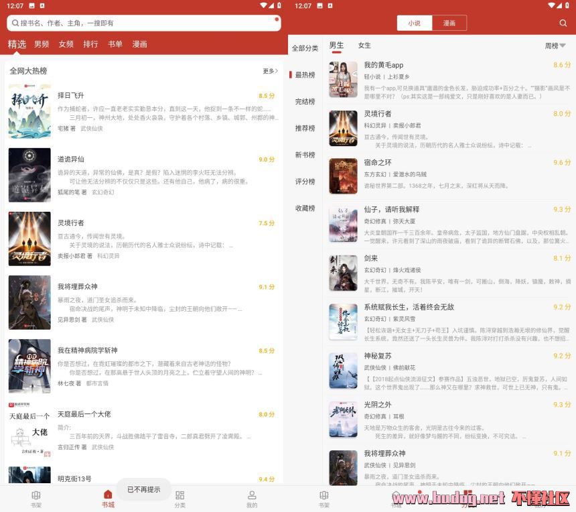Click the title 宿命之环
The height and width of the screenshot is (512, 576).
[378, 162]
